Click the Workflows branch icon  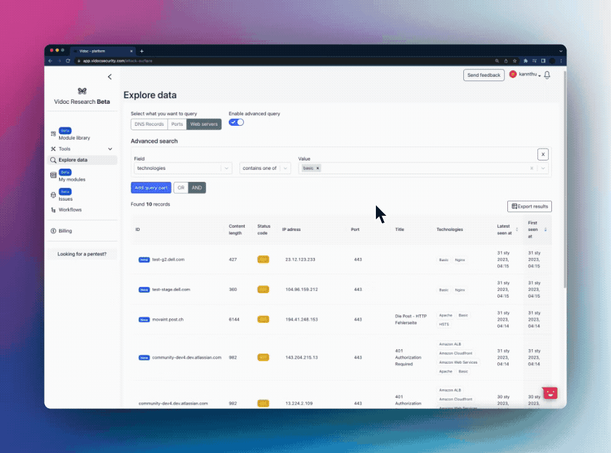53,210
